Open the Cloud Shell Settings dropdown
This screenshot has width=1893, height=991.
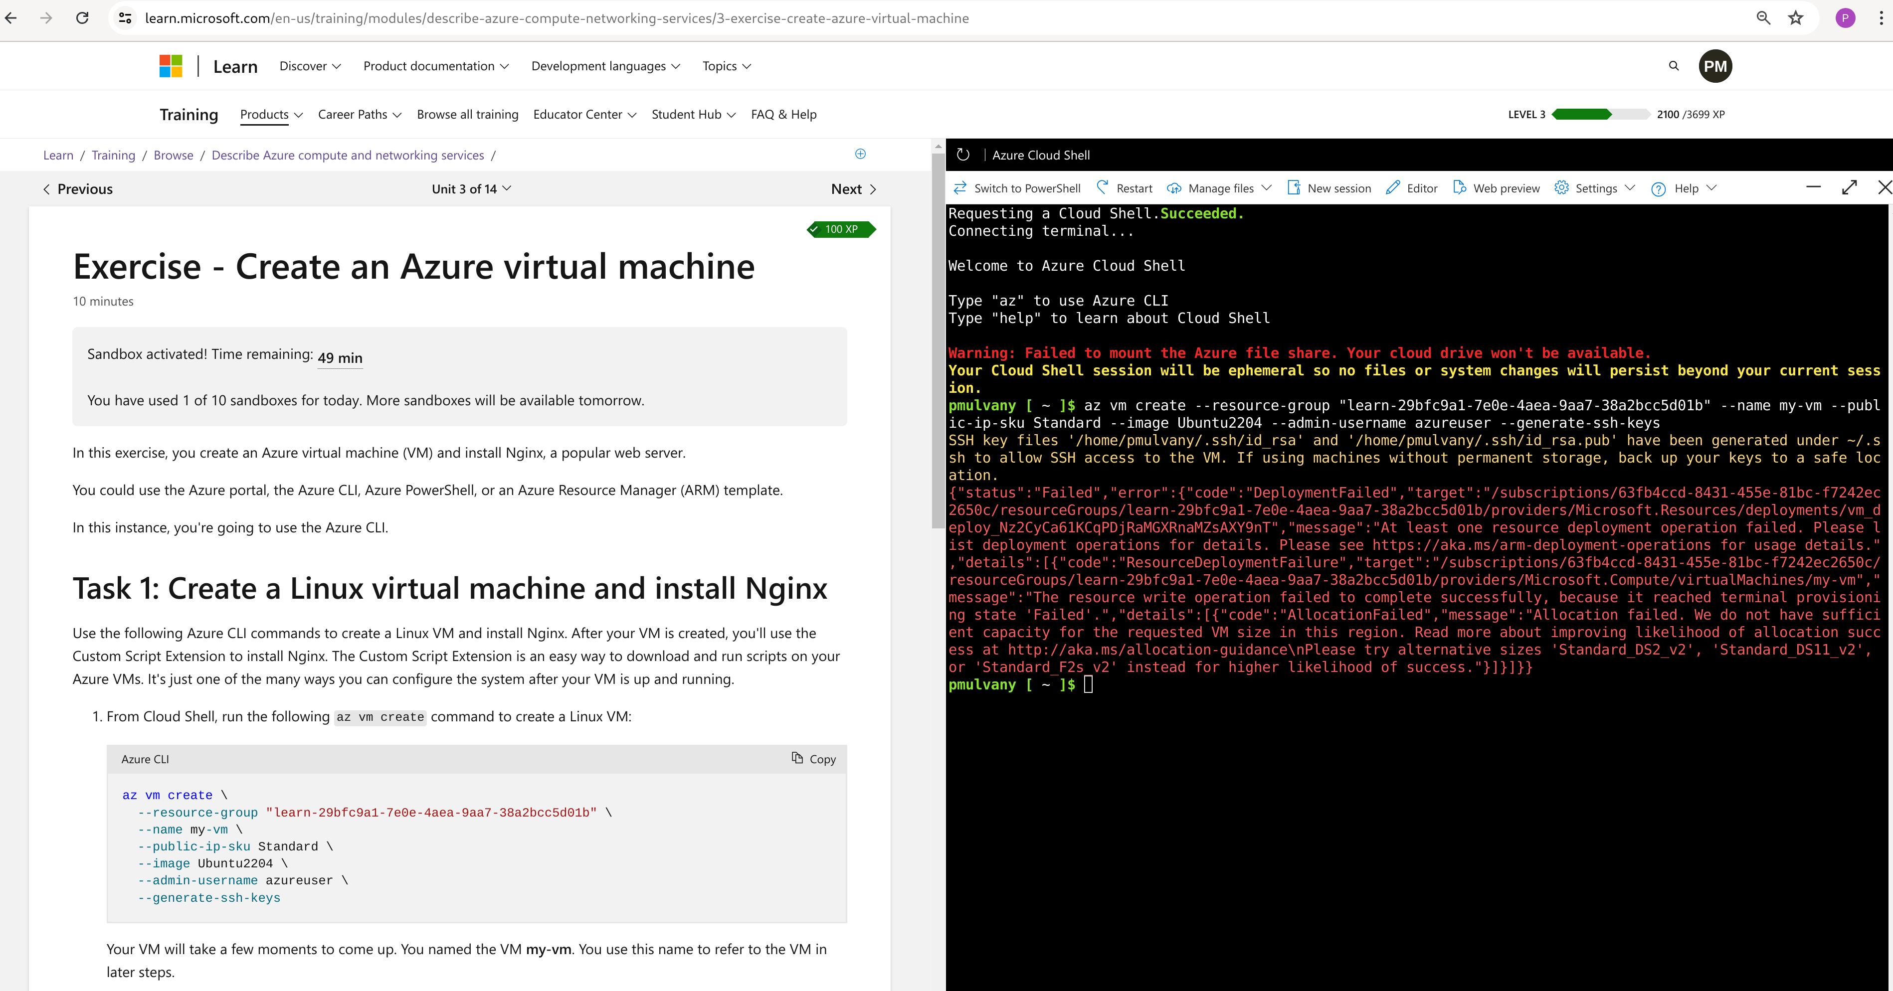coord(1593,187)
